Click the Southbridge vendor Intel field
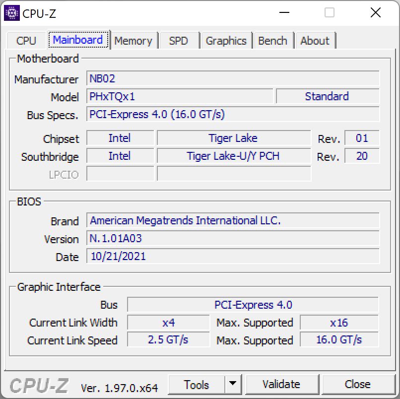The height and width of the screenshot is (399, 400). pos(120,156)
